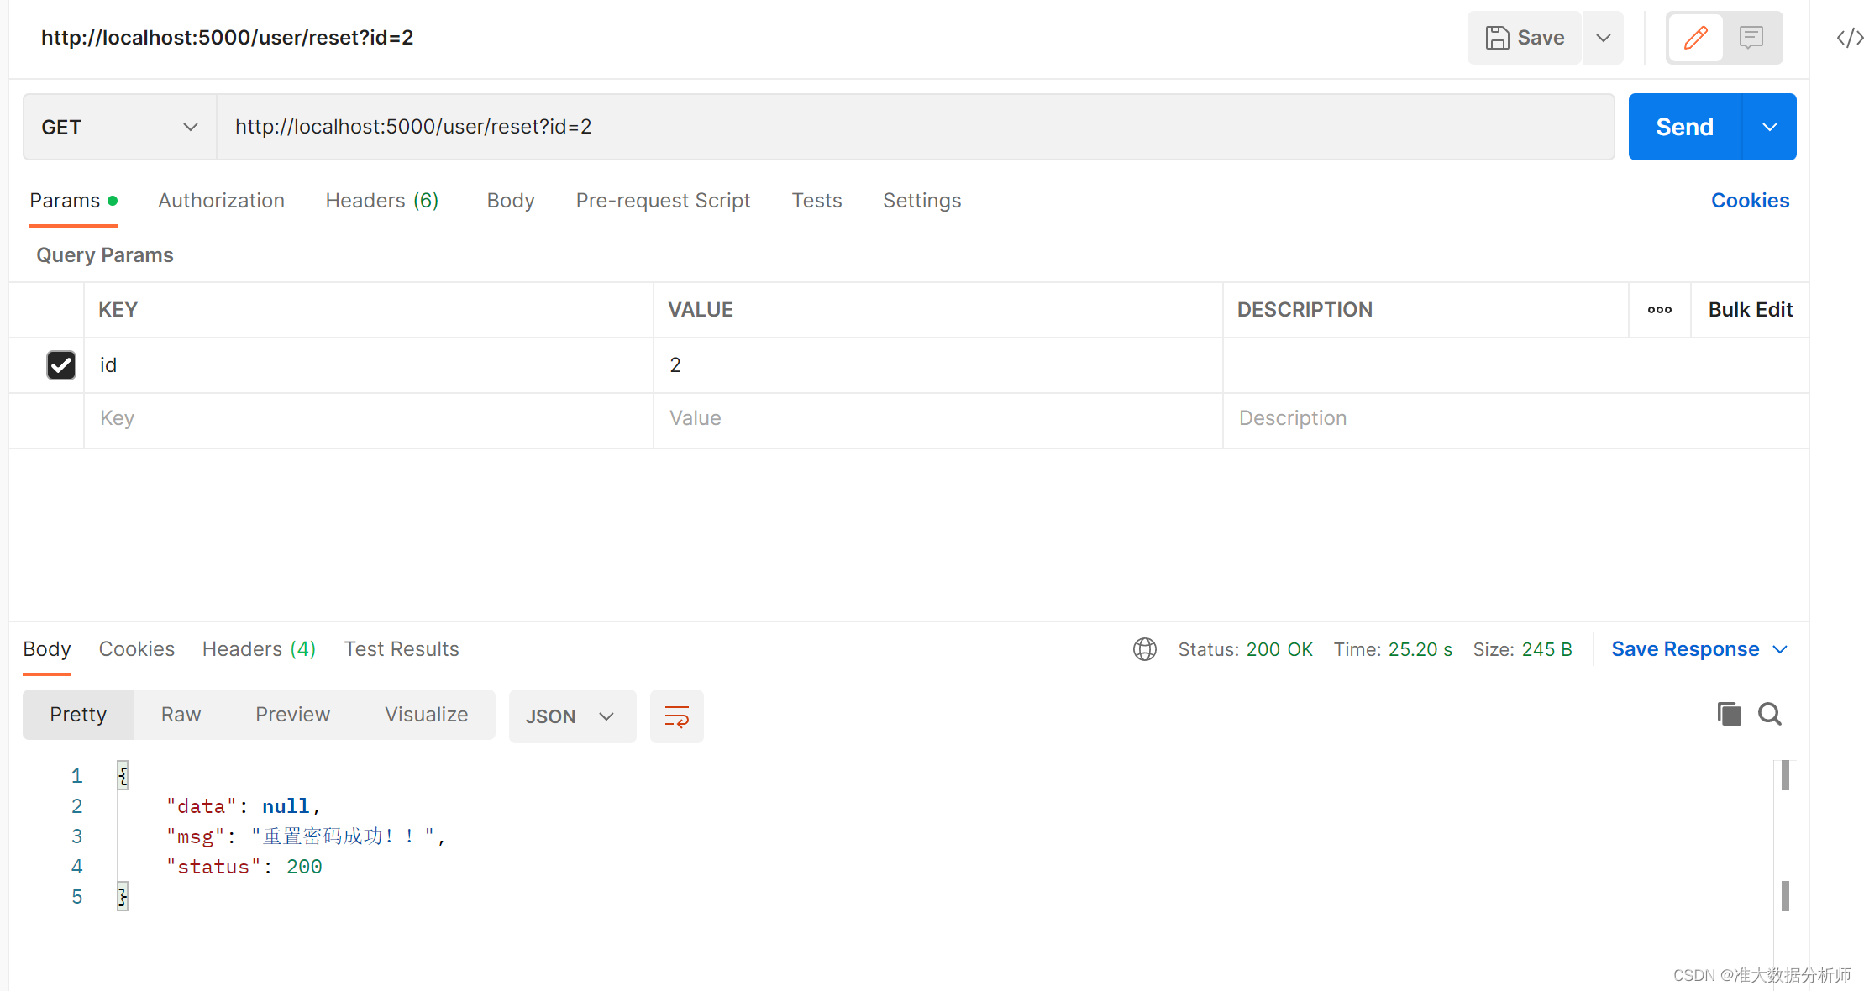Click the empty Key placeholder field

tap(369, 418)
